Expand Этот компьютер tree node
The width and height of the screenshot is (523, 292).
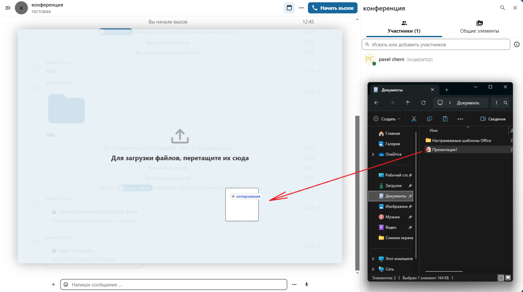tap(373, 259)
